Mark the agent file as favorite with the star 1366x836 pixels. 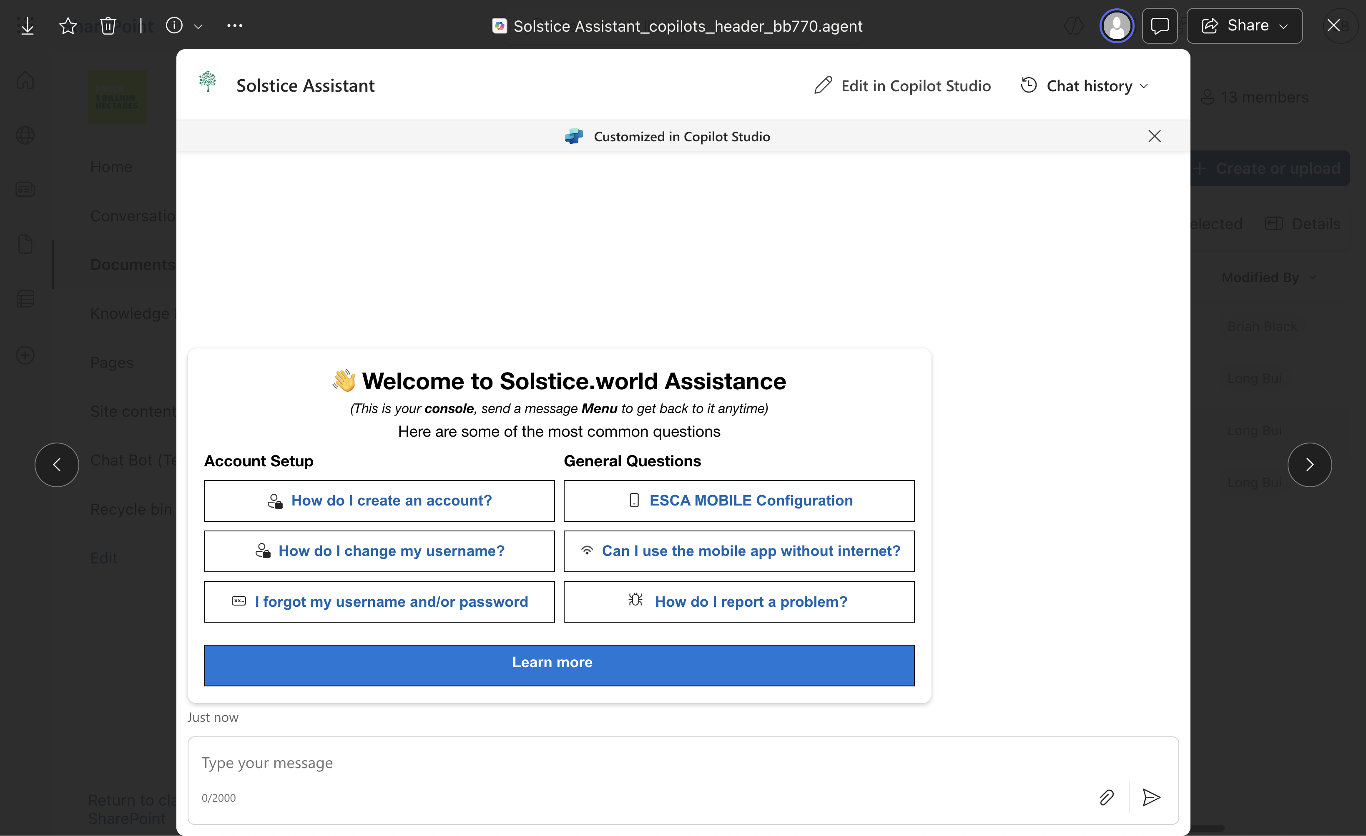[x=68, y=25]
